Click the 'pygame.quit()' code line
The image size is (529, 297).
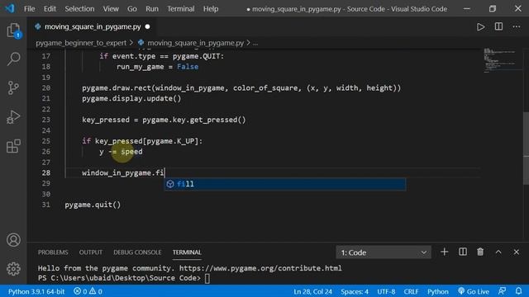pos(93,205)
